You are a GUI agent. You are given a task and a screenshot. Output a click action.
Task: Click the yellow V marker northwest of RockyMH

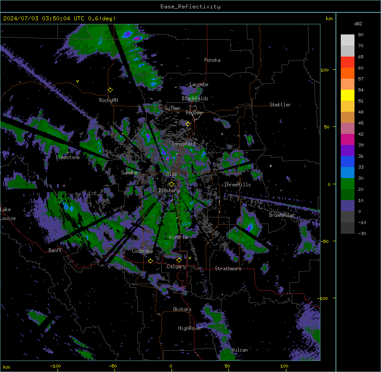[77, 81]
